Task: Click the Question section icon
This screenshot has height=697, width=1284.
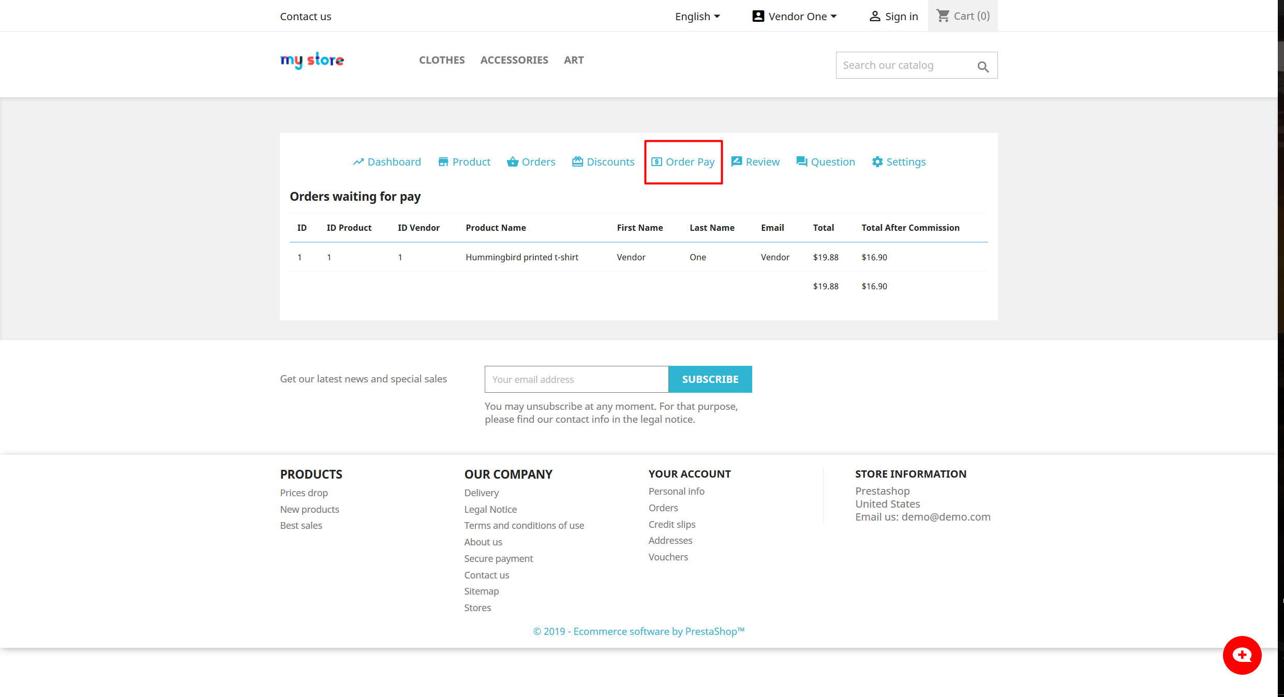Action: tap(801, 161)
